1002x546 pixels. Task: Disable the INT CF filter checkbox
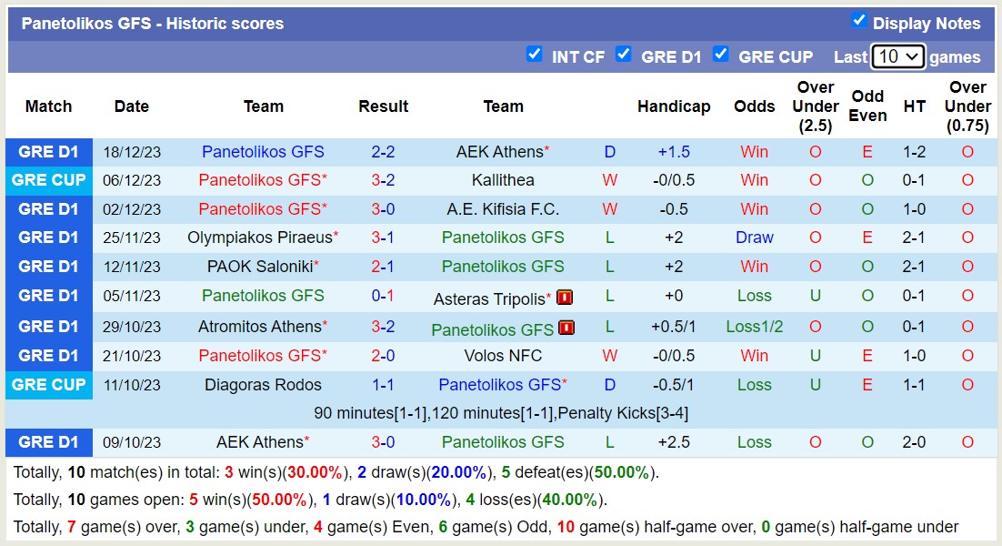[x=535, y=55]
